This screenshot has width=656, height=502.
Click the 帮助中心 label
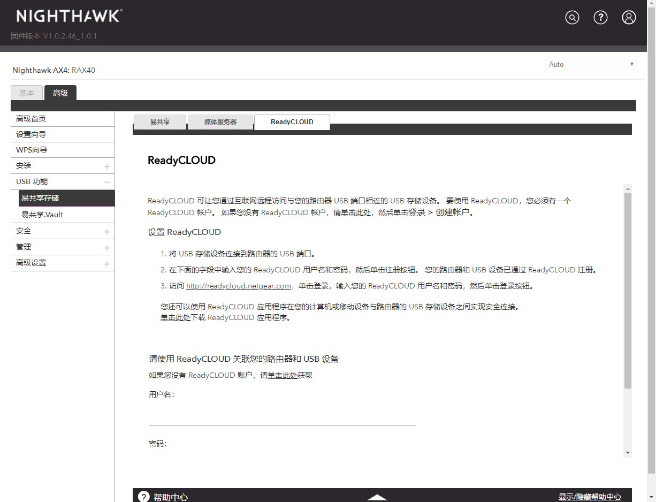[x=171, y=497]
